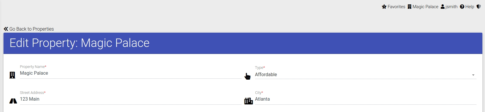485x112 pixels.
Task: Click the road icon beside Street Address
Action: 13,101
